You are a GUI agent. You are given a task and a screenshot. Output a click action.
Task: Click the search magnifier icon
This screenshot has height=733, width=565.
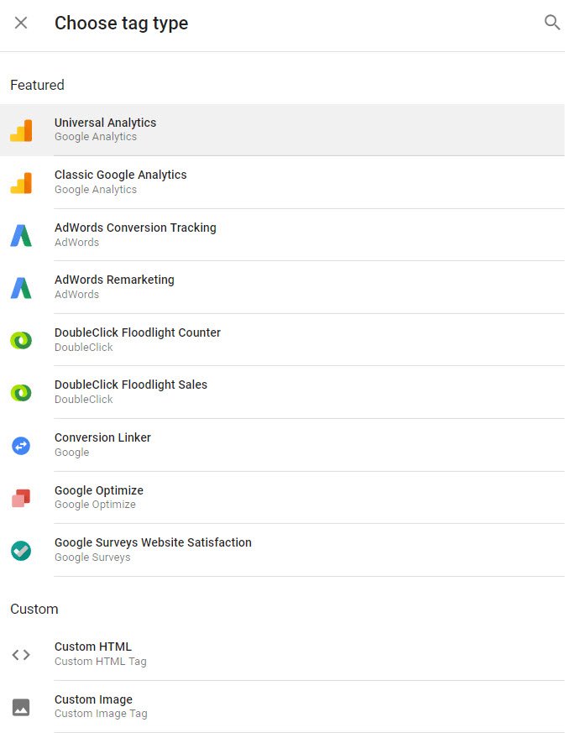tap(552, 23)
